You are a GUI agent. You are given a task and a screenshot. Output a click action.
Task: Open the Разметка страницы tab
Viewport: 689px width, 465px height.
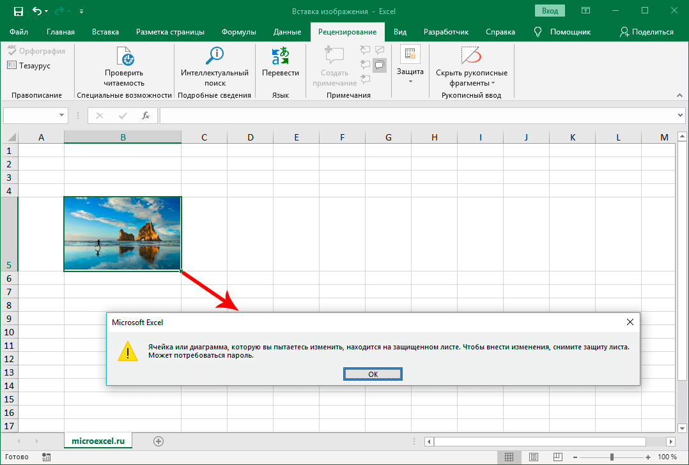(x=170, y=32)
